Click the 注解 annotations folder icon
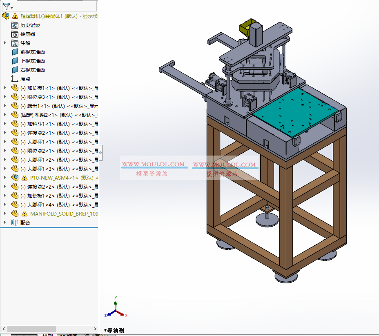The width and height of the screenshot is (379, 336). pyautogui.click(x=14, y=43)
